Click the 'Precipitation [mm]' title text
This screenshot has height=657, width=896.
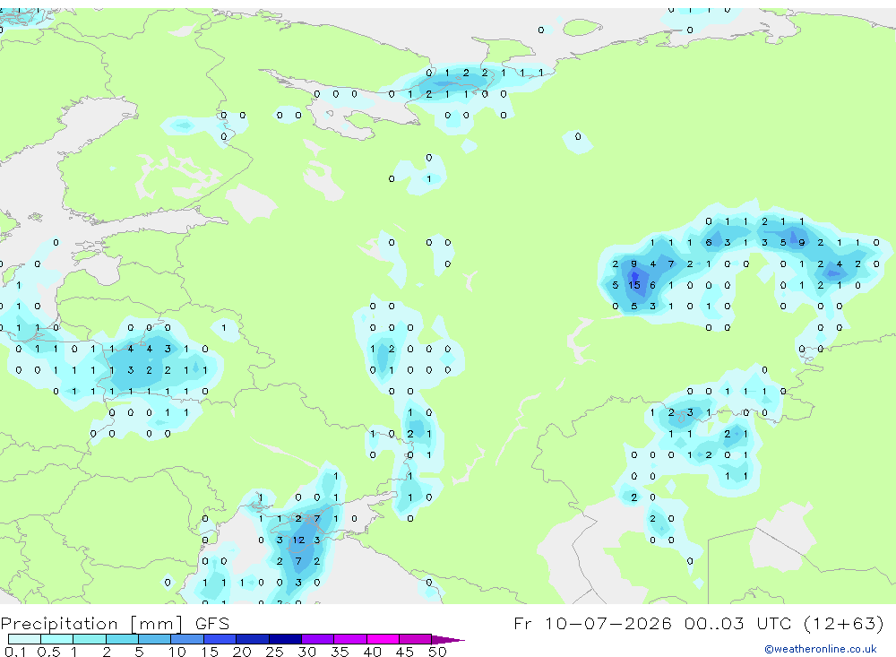pyautogui.click(x=92, y=624)
